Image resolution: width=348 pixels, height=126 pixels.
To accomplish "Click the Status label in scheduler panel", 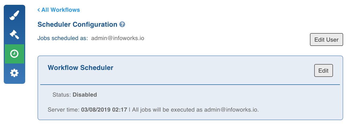I will (x=62, y=94).
